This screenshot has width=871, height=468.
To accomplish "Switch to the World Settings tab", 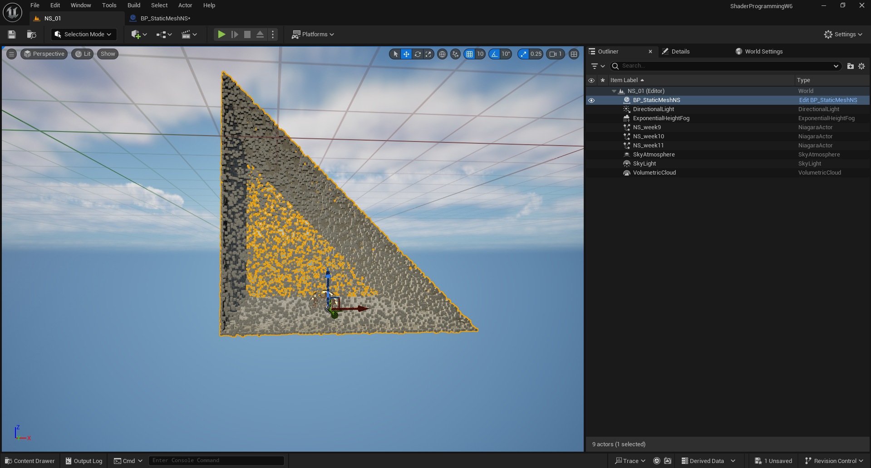I will [763, 52].
